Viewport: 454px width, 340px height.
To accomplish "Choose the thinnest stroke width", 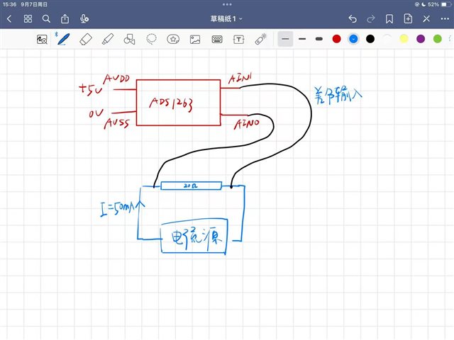I will pyautogui.click(x=285, y=39).
